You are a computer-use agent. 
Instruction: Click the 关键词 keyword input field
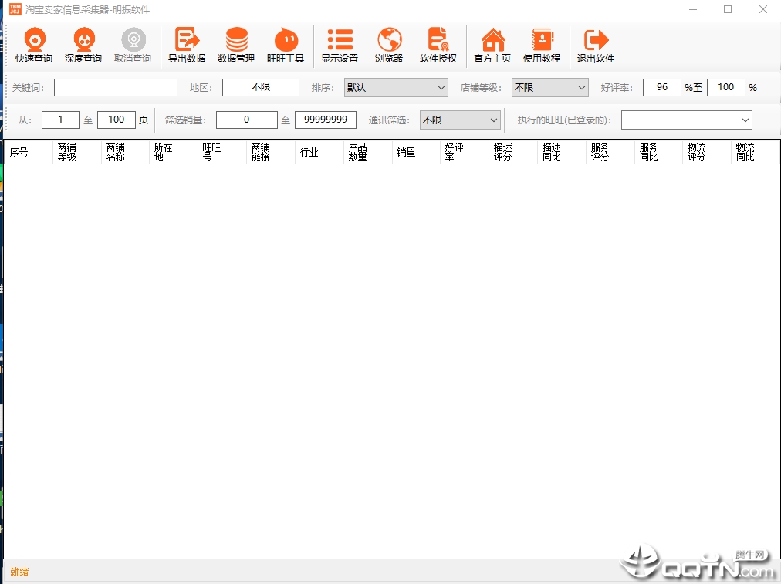click(x=116, y=88)
